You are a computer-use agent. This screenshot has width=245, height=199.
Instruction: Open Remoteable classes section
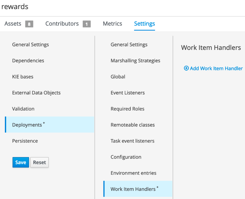click(x=133, y=125)
